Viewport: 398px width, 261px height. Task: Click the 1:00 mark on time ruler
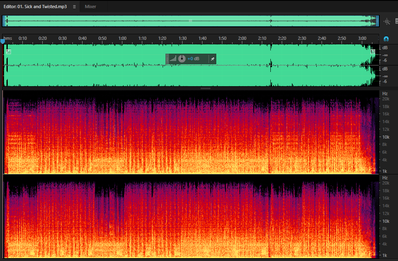coord(122,38)
